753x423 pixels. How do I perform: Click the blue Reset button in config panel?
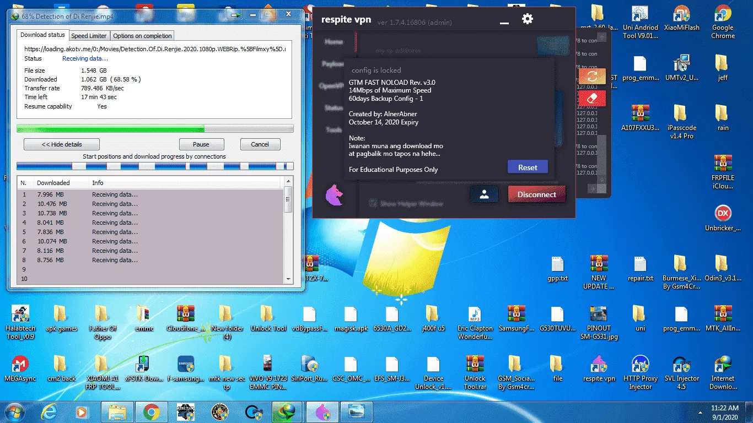pyautogui.click(x=528, y=167)
